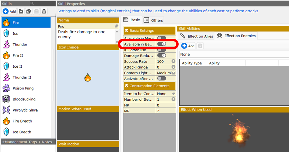
Task: Open the Effect on Allies tab
Action: [197, 36]
